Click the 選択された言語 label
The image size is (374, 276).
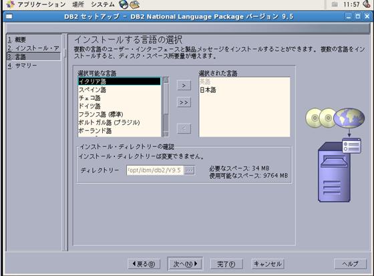pos(218,73)
